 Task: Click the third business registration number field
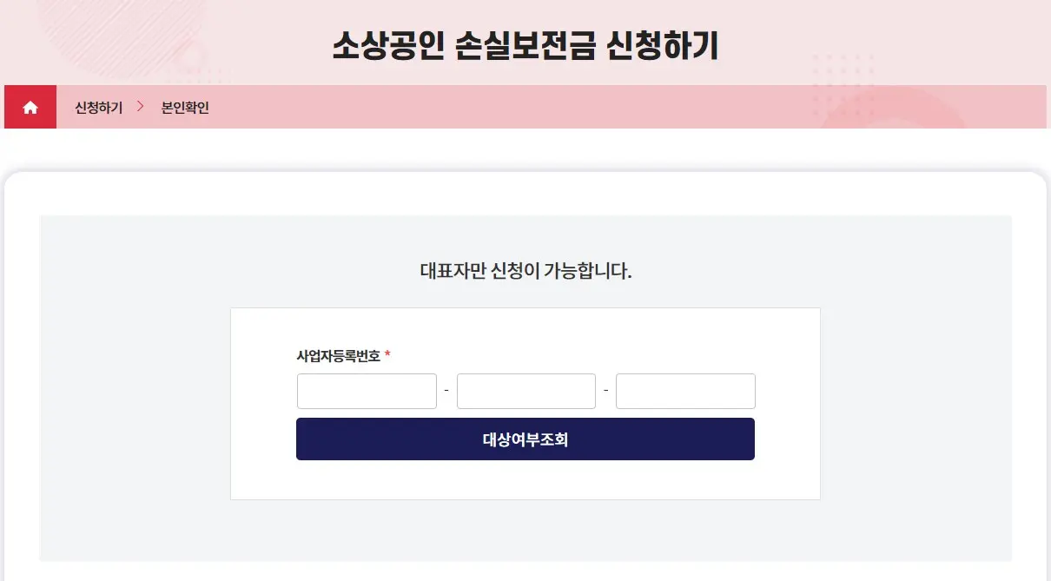point(685,391)
